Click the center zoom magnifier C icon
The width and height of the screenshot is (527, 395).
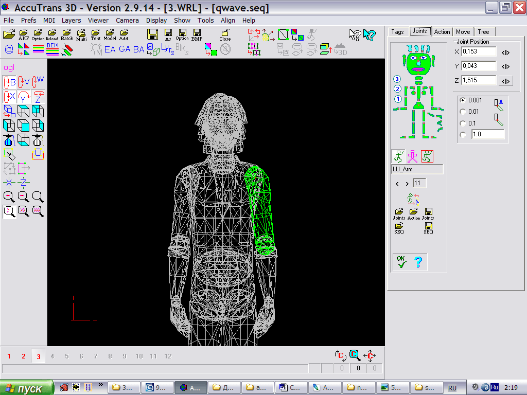pos(355,355)
